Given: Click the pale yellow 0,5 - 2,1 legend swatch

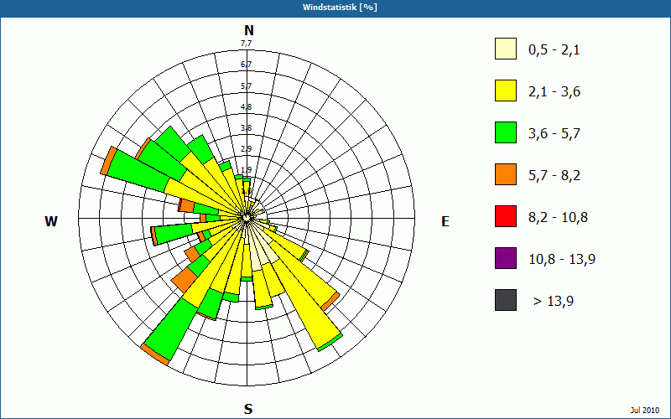Looking at the screenshot, I should (x=506, y=49).
